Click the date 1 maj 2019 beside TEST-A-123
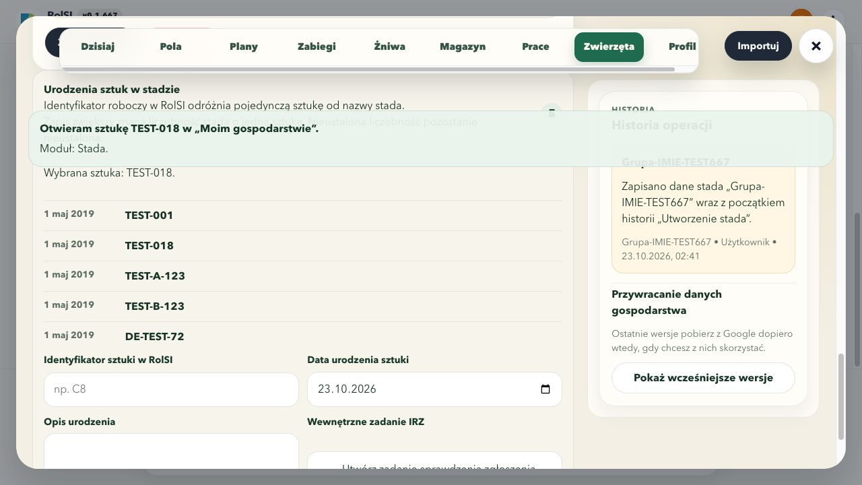The width and height of the screenshot is (862, 485). [x=69, y=275]
